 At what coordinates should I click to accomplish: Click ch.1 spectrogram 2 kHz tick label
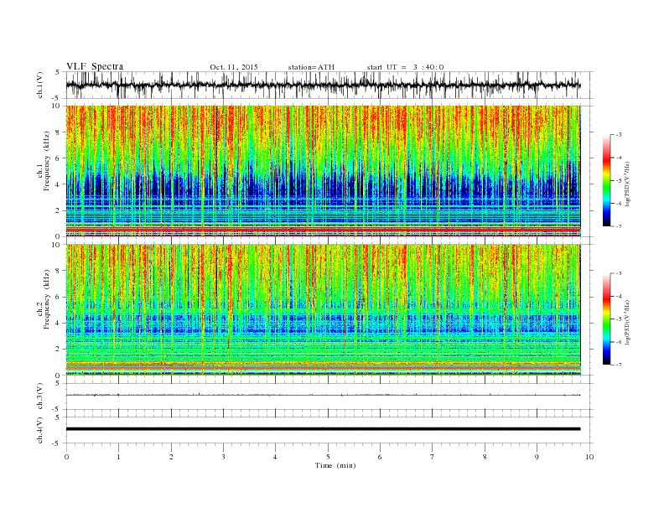pos(59,210)
